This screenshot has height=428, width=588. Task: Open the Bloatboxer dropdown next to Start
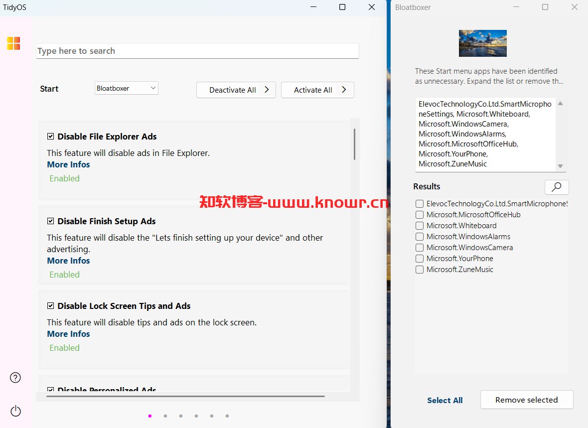click(x=127, y=88)
